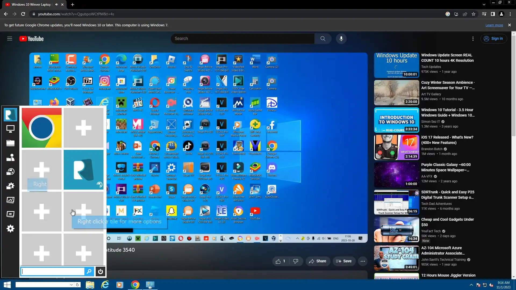
Task: Click the Sign in button
Action: click(x=494, y=39)
